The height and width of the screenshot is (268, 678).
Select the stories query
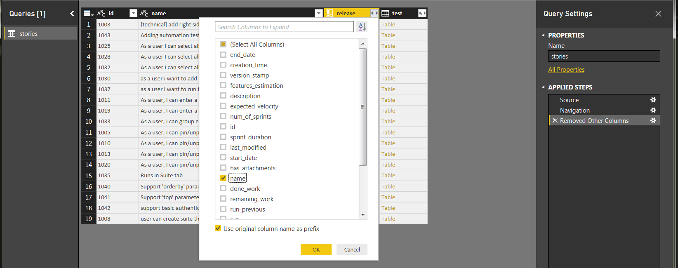point(40,33)
